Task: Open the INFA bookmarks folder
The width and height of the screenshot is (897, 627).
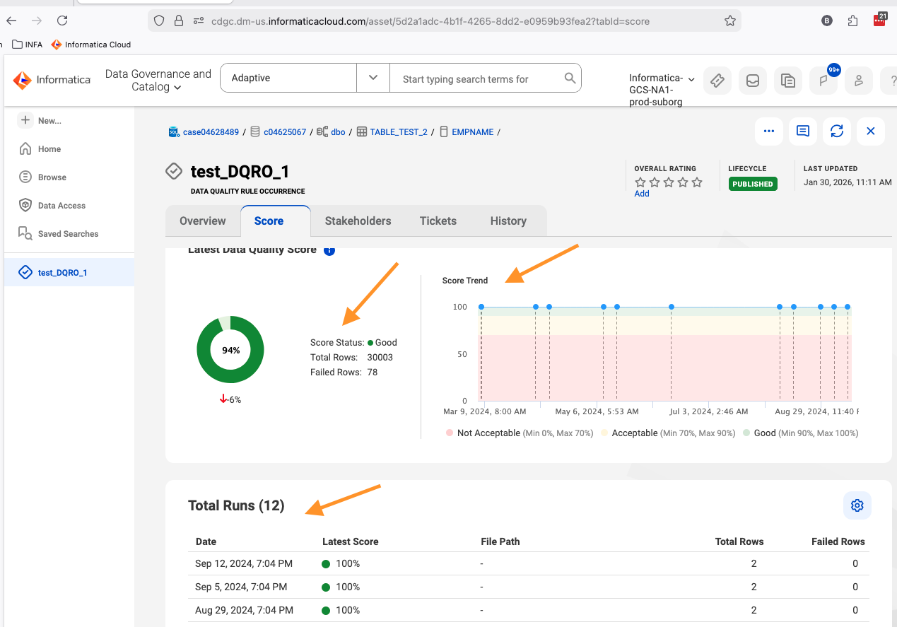Action: (28, 45)
